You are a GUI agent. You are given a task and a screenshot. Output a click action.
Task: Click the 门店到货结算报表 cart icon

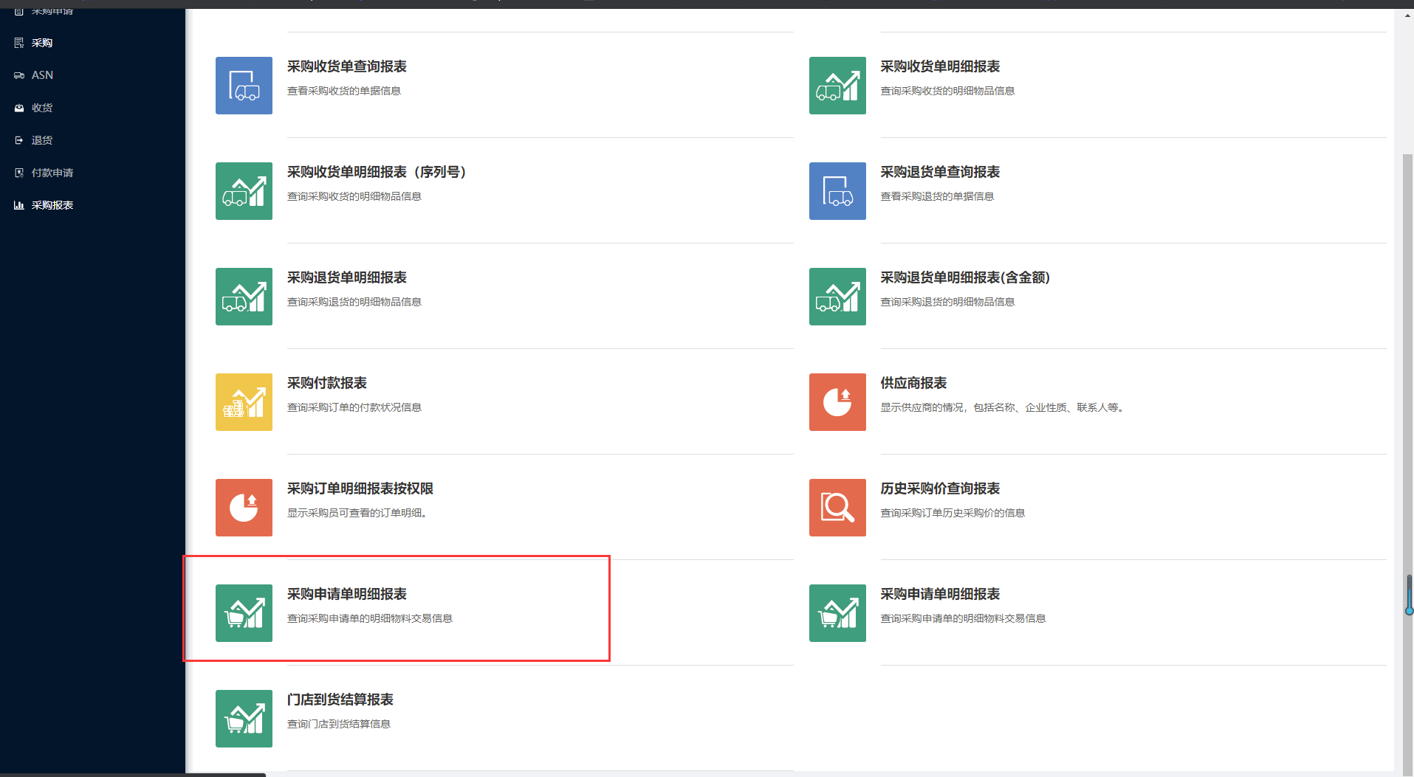coord(244,719)
